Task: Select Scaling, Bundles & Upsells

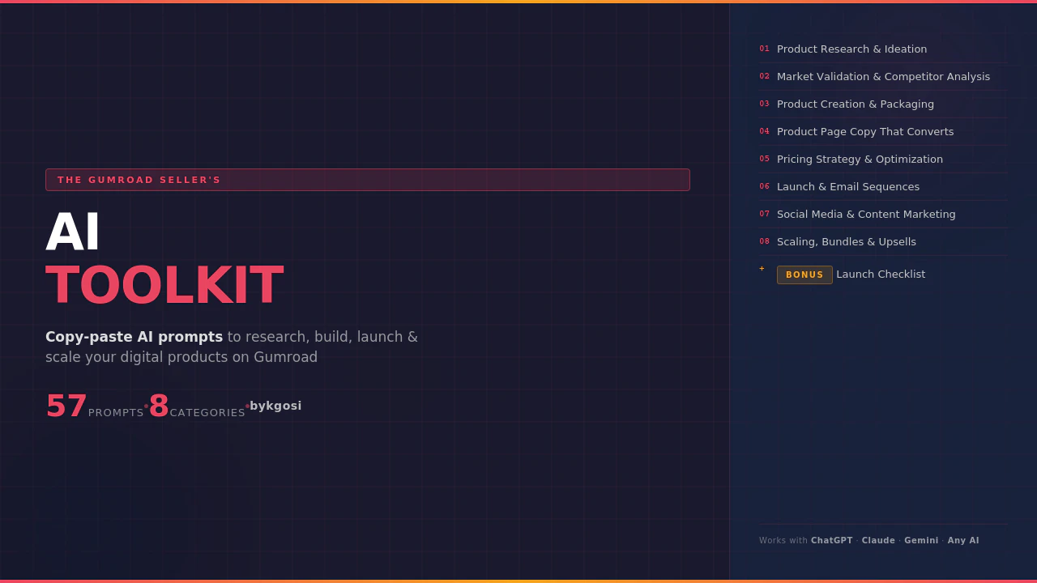Action: pos(846,241)
